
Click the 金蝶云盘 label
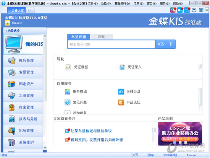click(x=134, y=92)
